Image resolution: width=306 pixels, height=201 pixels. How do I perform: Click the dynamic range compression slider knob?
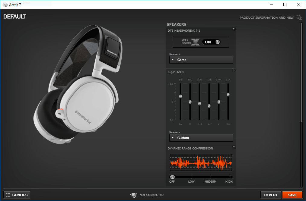coord(172,177)
